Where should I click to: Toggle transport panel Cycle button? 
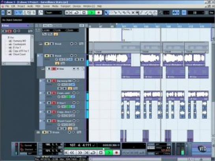pyautogui.click(x=93, y=152)
